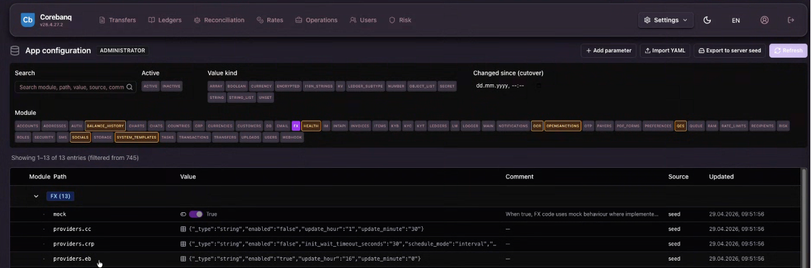Click the Value column header

tap(188, 177)
